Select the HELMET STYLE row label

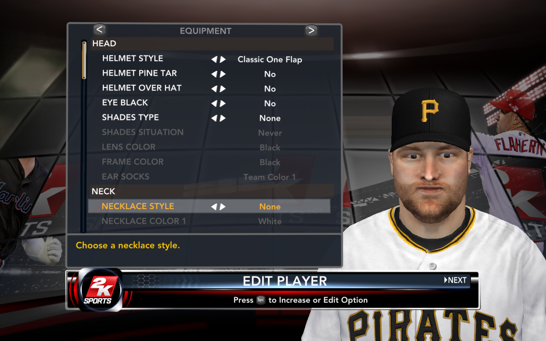(x=133, y=58)
